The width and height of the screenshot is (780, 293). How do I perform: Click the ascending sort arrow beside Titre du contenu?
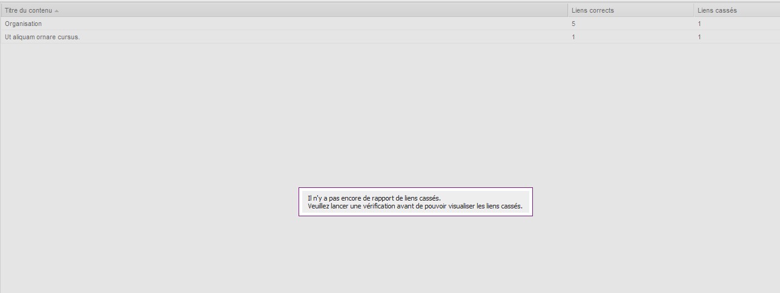57,11
